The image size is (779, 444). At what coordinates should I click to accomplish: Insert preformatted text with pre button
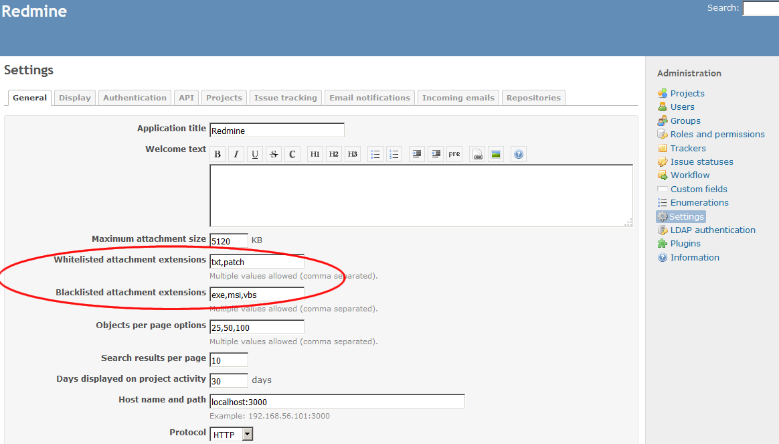[x=454, y=154]
